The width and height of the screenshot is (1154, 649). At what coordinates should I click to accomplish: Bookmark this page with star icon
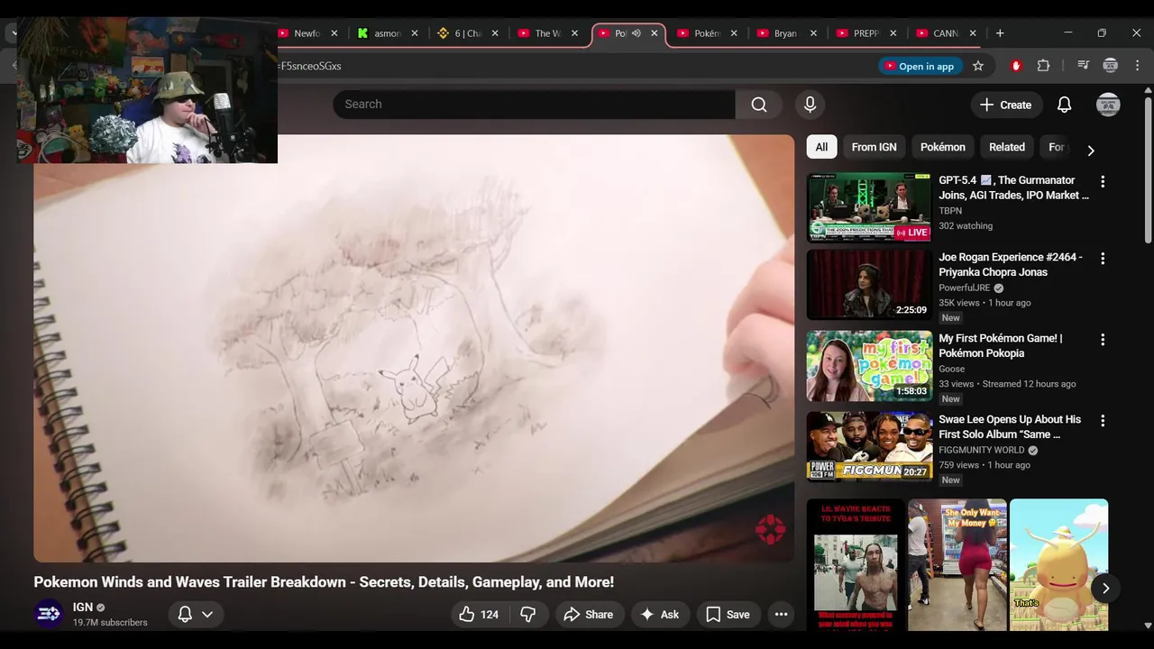pyautogui.click(x=978, y=66)
